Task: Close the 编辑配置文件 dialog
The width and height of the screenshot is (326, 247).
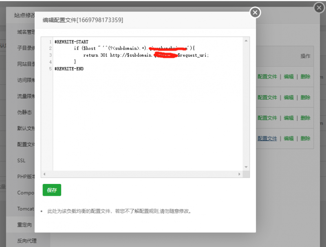Action: click(255, 13)
